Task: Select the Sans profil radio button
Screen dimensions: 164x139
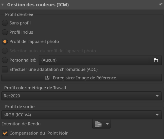Action: [x=5, y=23]
